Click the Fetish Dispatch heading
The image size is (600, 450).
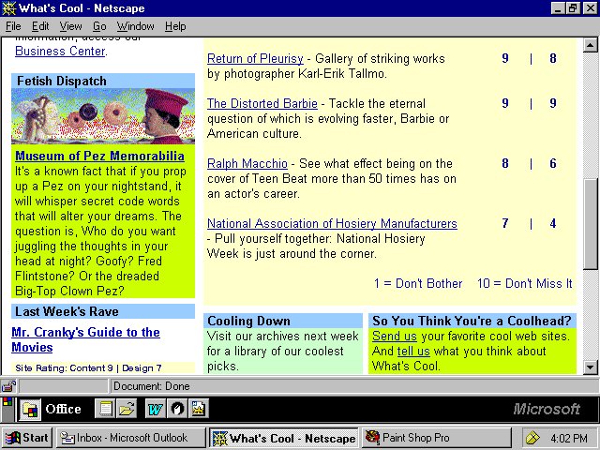pos(62,82)
